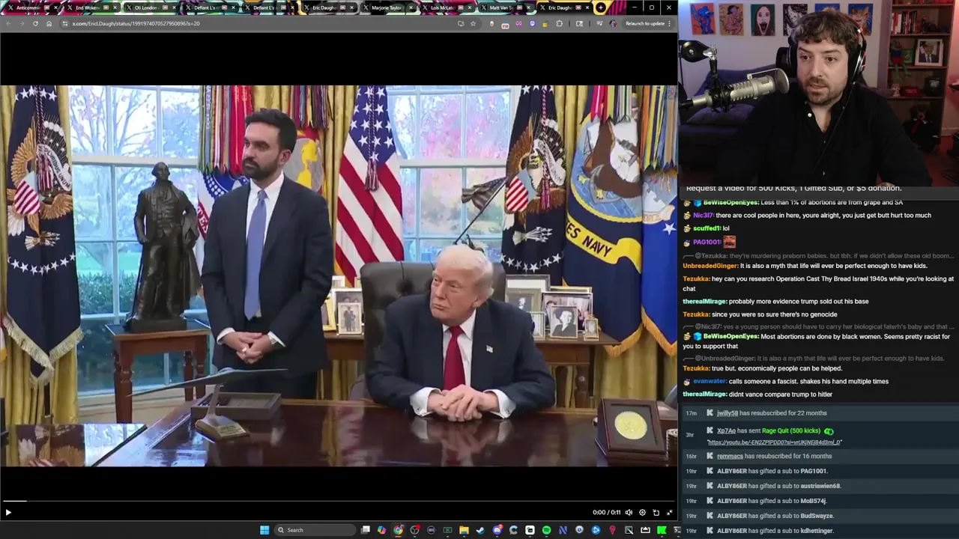Switch to the Lois McLatchie tab

pos(445,7)
